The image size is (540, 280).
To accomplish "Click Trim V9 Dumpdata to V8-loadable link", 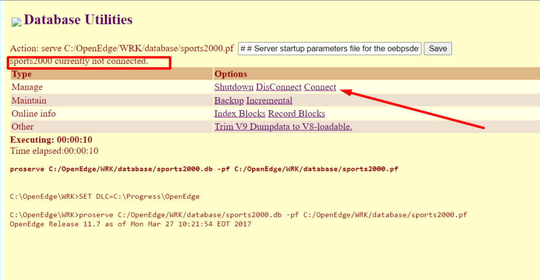I will click(283, 127).
